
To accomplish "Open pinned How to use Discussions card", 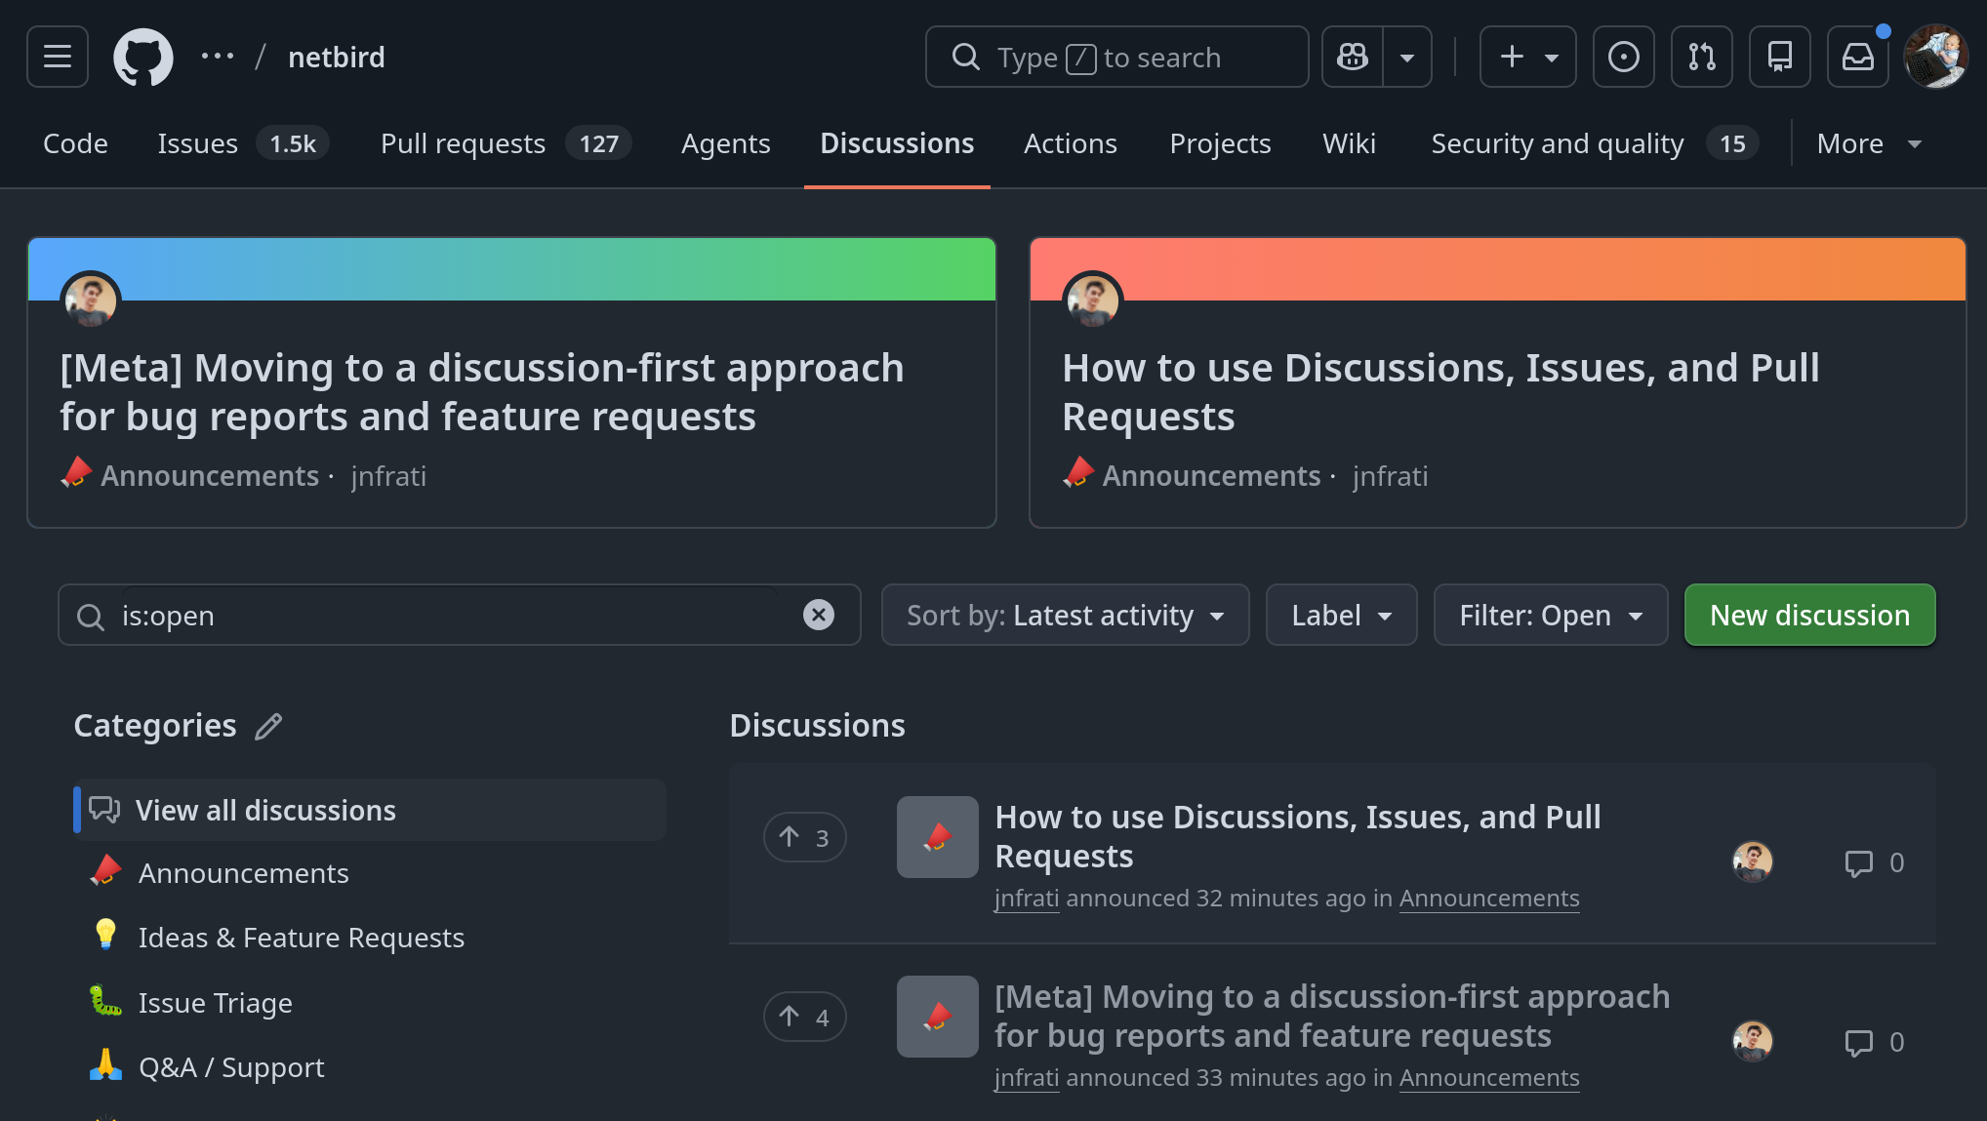I will (x=1440, y=392).
